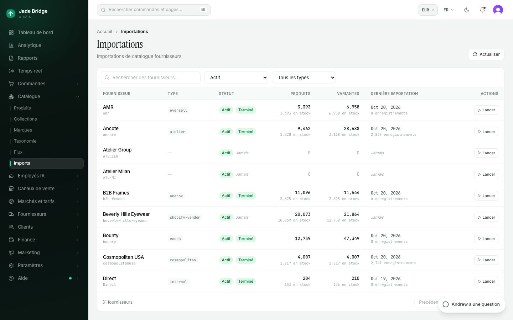Launch import for Beverly Hills Eyewear
Image resolution: width=513 pixels, height=320 pixels.
486,217
